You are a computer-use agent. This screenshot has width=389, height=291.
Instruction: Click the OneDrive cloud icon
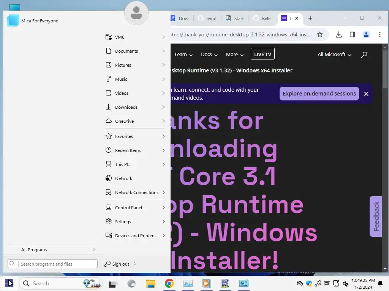(x=109, y=121)
